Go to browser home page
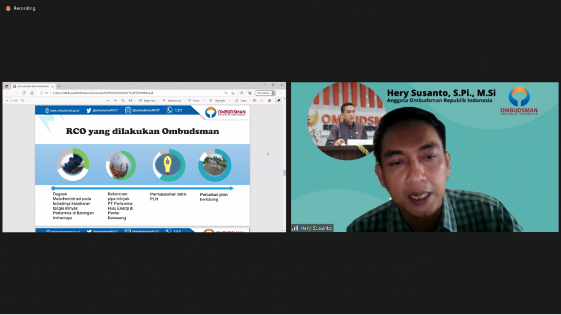The height and width of the screenshot is (315, 561). [x=32, y=93]
